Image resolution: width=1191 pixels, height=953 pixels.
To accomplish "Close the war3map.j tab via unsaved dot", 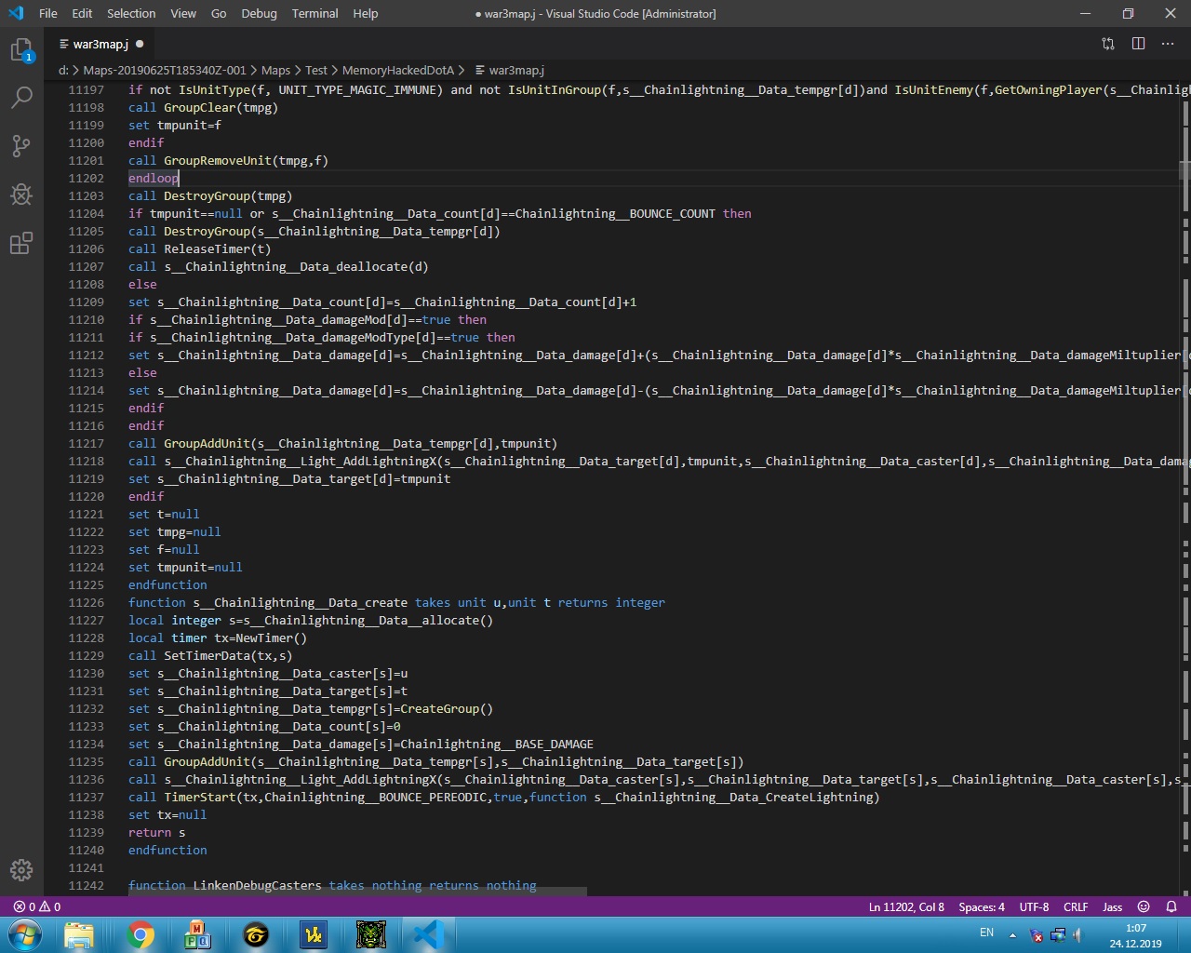I will [140, 44].
